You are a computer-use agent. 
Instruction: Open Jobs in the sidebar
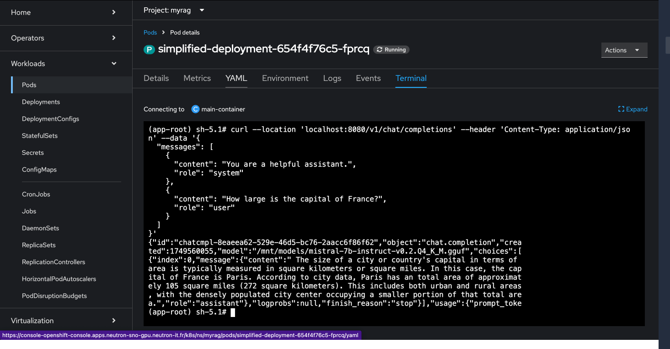click(72, 211)
